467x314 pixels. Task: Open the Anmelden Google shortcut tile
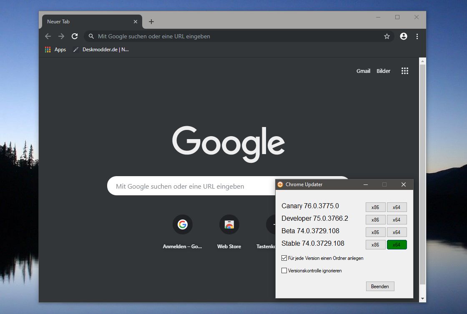[x=182, y=232]
